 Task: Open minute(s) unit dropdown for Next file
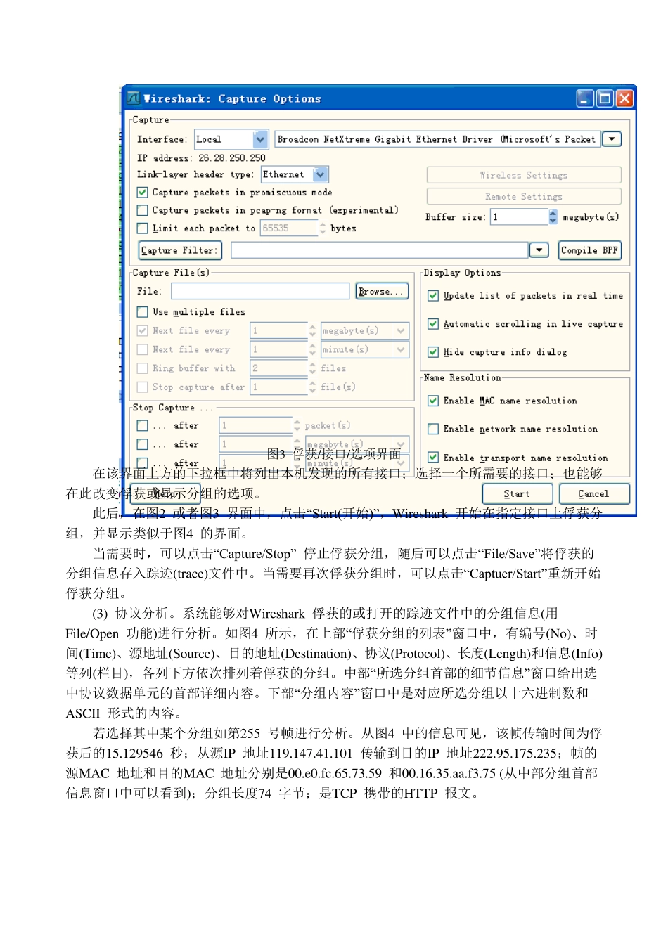click(x=401, y=349)
